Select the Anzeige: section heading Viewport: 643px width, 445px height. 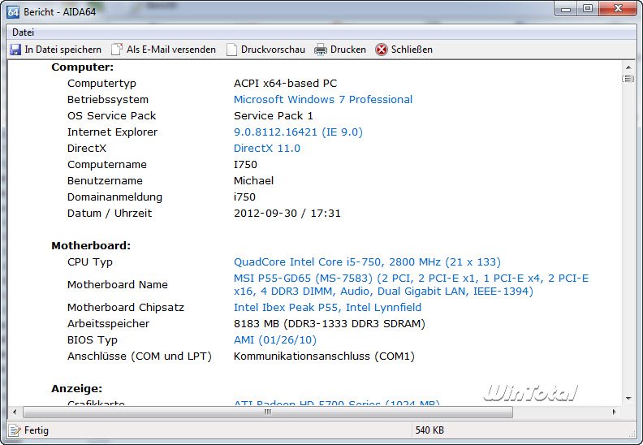point(76,389)
